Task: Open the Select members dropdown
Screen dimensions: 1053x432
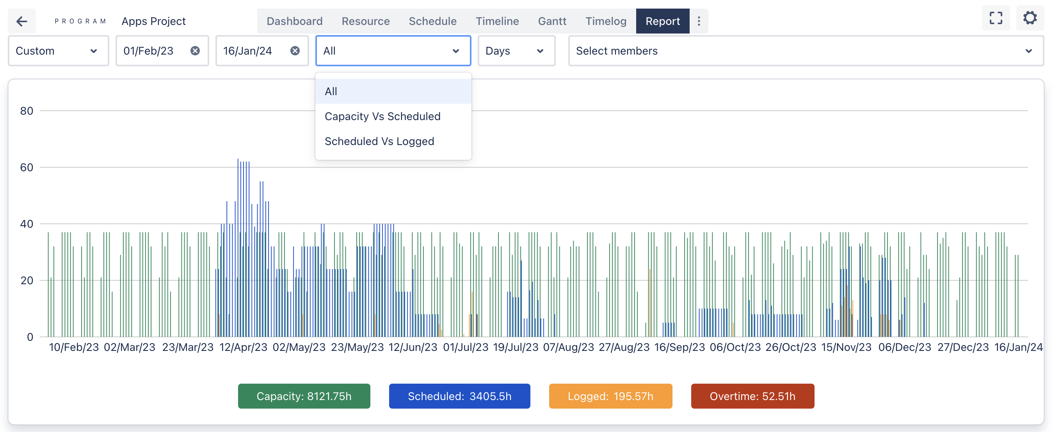Action: pyautogui.click(x=805, y=51)
